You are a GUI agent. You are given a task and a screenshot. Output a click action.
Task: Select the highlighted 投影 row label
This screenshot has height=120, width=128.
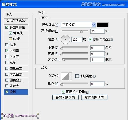tap(13, 92)
